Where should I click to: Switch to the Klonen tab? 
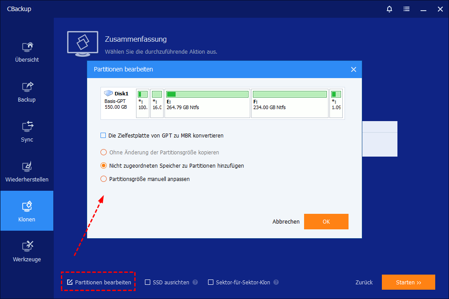27,211
